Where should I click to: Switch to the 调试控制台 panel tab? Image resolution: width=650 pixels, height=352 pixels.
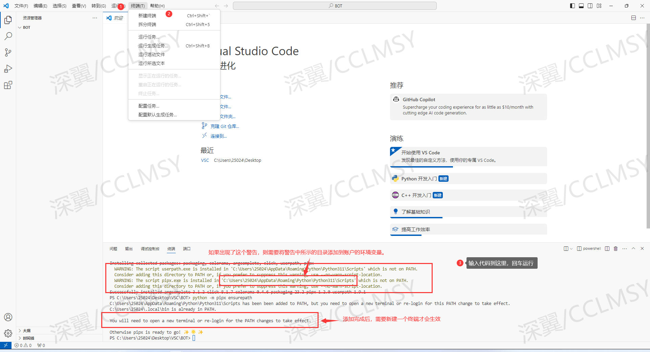point(150,249)
